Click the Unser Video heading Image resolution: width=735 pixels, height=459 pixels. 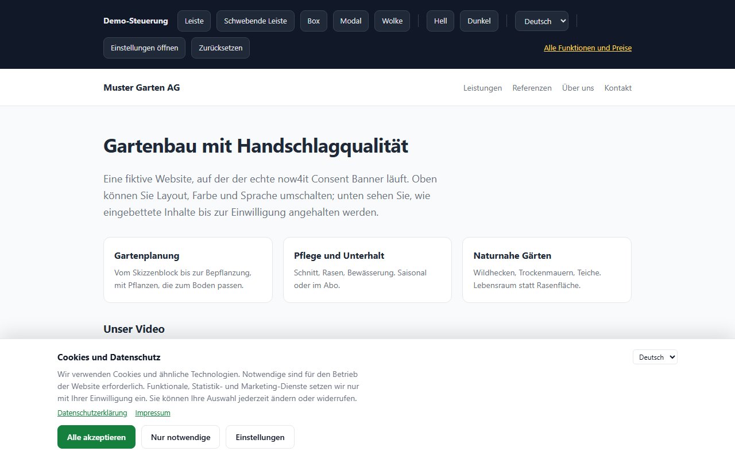click(134, 329)
